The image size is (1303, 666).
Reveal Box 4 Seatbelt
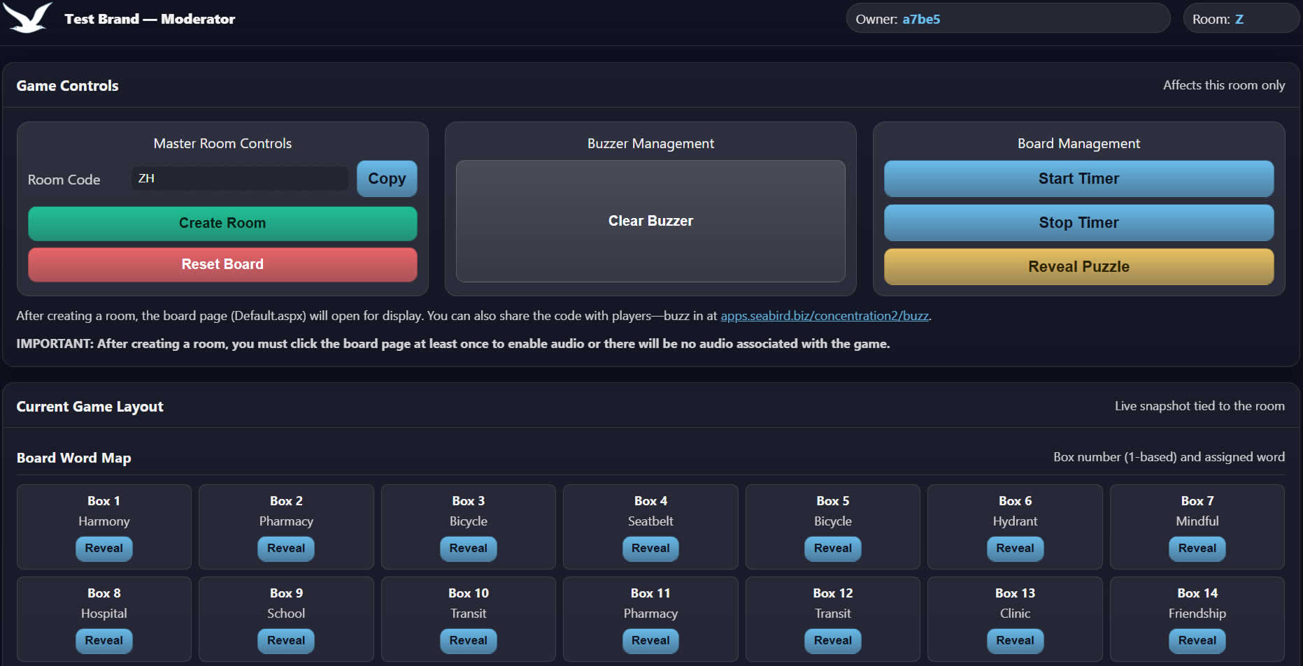[650, 549]
